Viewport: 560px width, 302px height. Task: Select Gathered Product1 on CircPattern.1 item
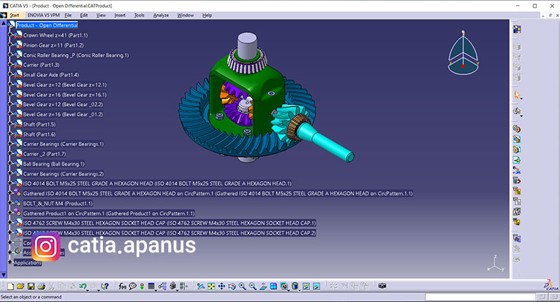pos(109,214)
